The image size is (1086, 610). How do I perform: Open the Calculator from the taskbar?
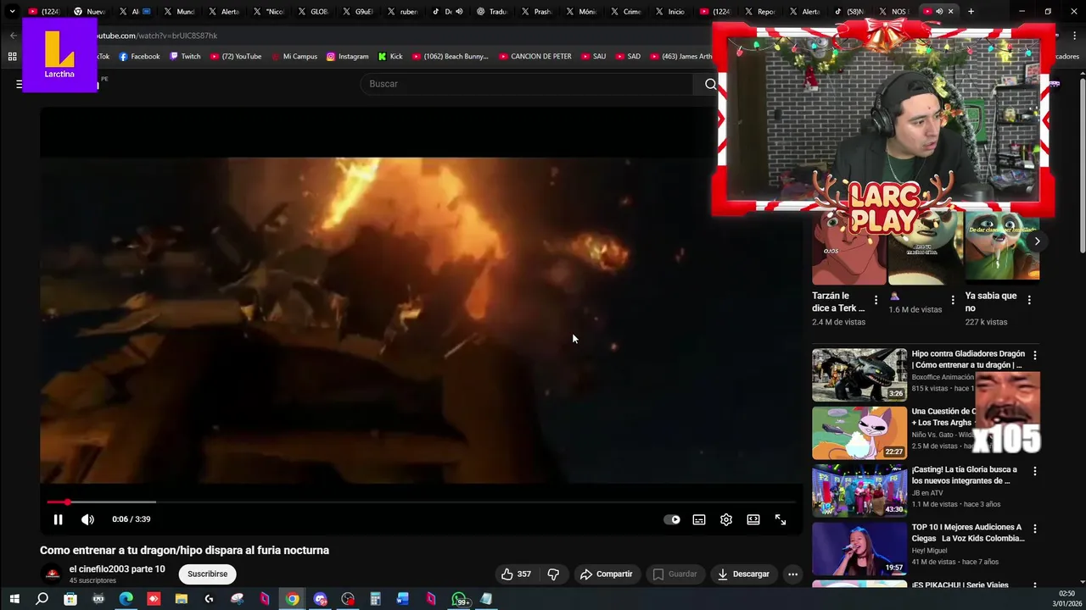(x=375, y=599)
